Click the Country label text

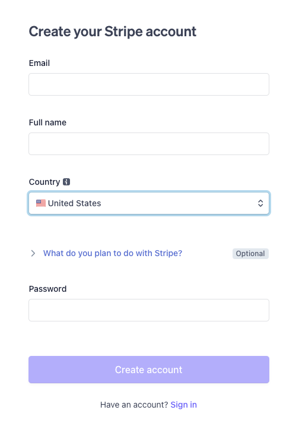coord(44,182)
